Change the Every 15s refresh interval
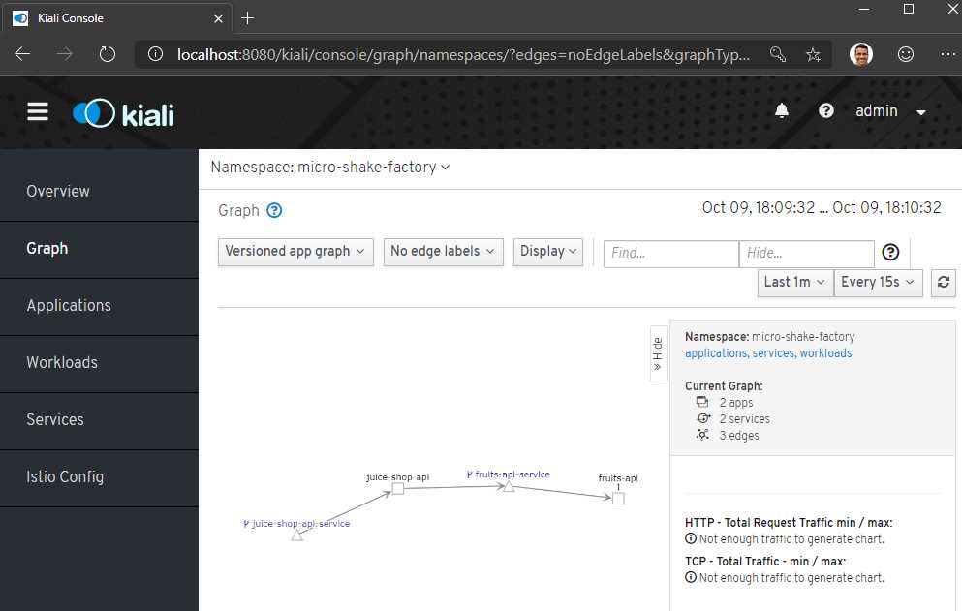 (x=878, y=283)
